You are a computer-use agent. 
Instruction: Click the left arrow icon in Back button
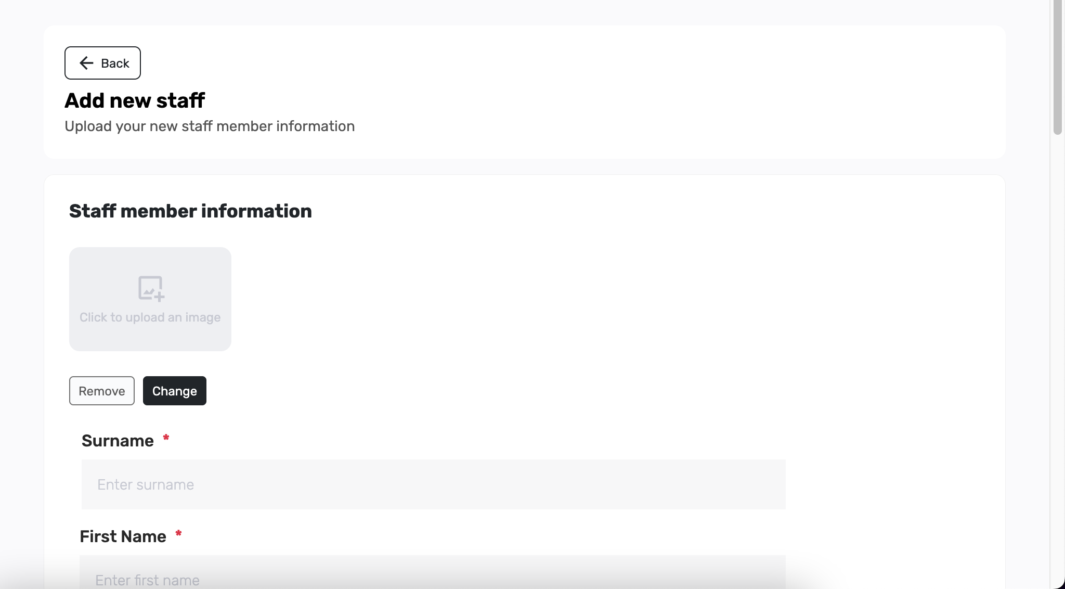pos(86,63)
